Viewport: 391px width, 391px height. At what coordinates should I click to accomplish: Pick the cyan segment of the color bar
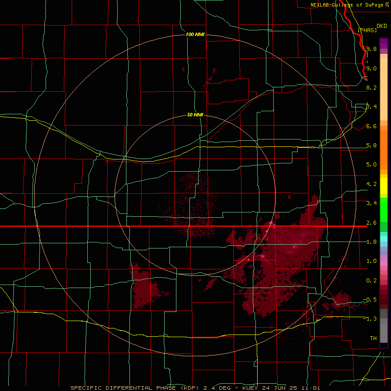coord(384,239)
